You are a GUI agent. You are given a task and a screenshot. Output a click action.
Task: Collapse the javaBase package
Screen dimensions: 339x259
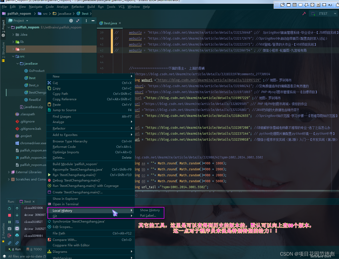[x=18, y=64]
